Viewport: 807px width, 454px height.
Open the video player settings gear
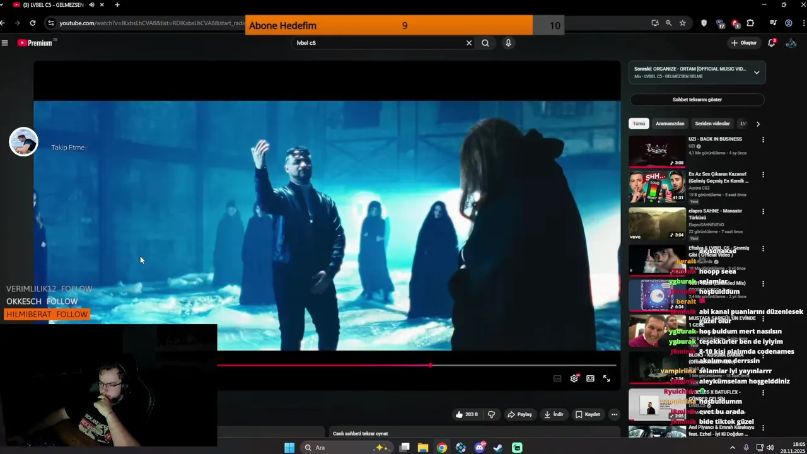click(574, 378)
